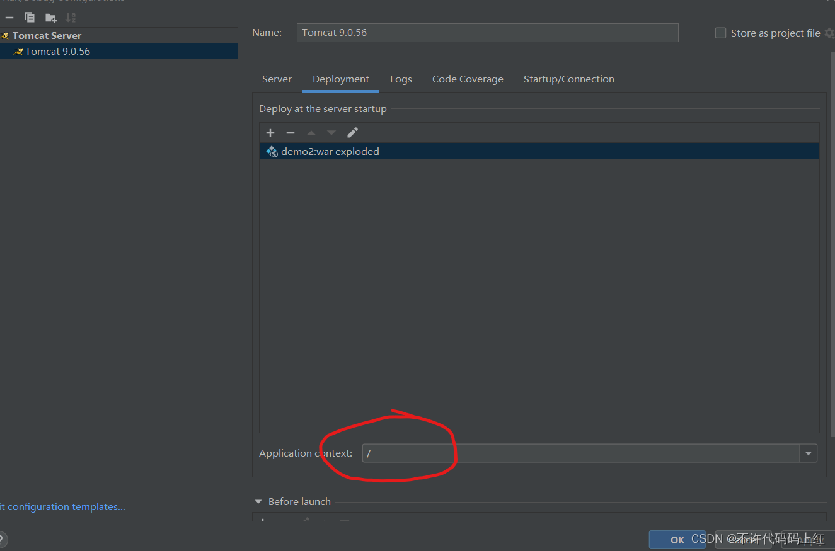The width and height of the screenshot is (835, 551).
Task: Remove the selected deployment artifact
Action: click(291, 133)
